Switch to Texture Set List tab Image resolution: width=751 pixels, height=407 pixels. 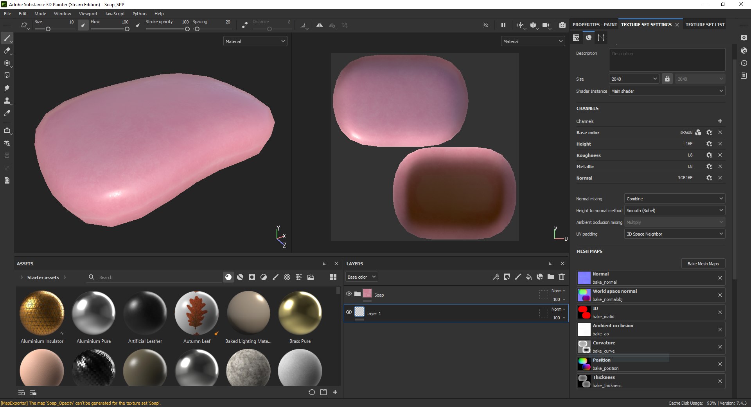pyautogui.click(x=705, y=25)
